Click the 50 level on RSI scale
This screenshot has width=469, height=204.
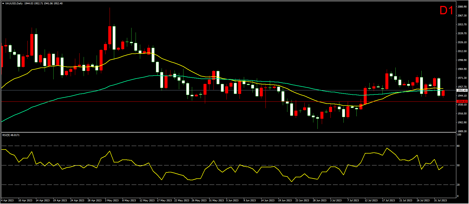(458, 165)
